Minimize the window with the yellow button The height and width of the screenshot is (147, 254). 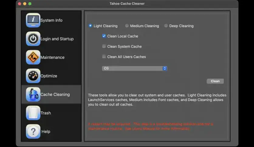[25, 4]
